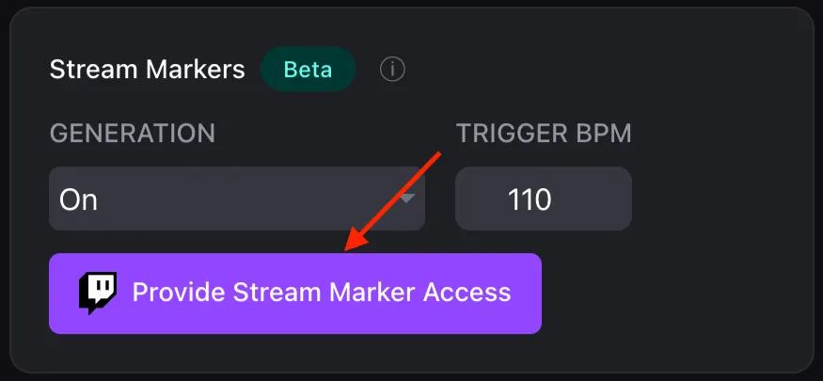The height and width of the screenshot is (381, 823).
Task: Click the Twitch logo on the purple button
Action: tap(98, 293)
